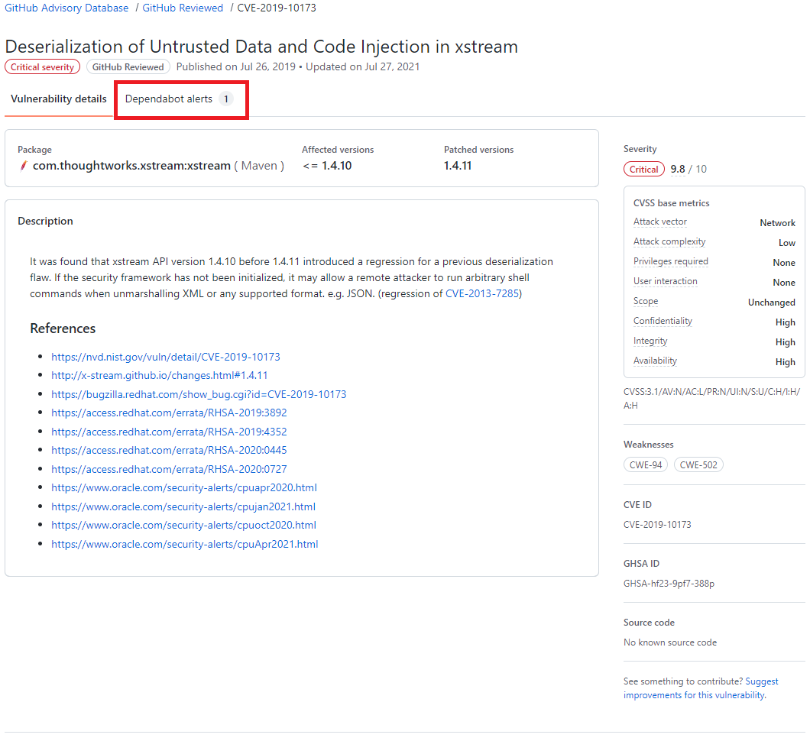Click the Unchanged scope value

coord(772,303)
